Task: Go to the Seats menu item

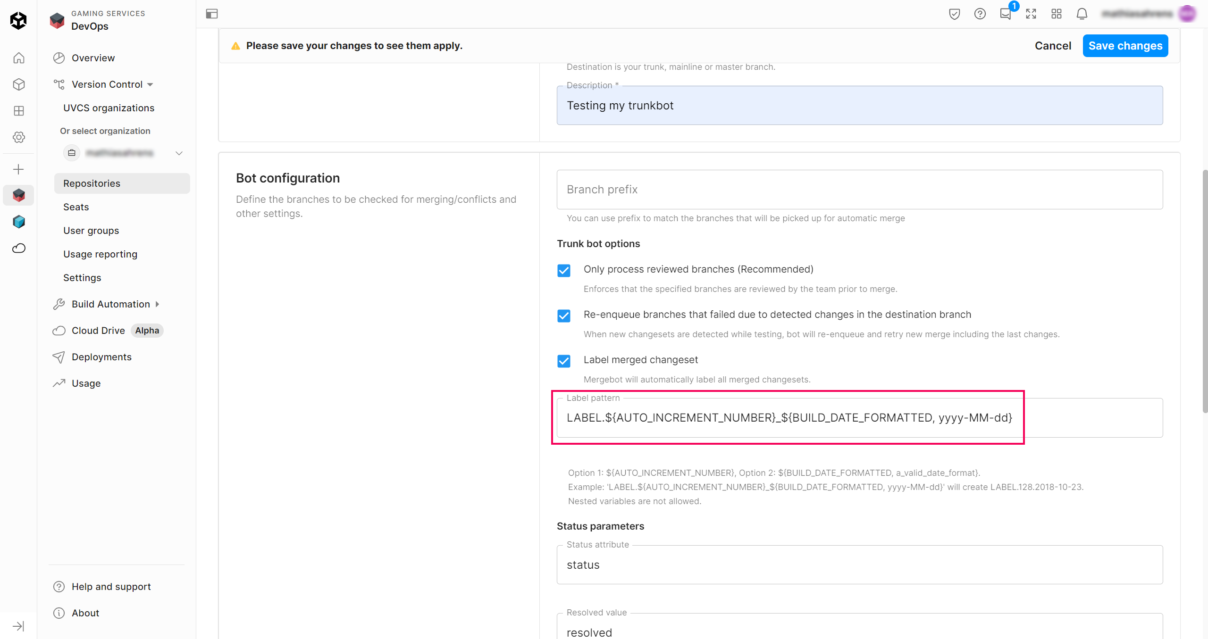Action: [76, 207]
